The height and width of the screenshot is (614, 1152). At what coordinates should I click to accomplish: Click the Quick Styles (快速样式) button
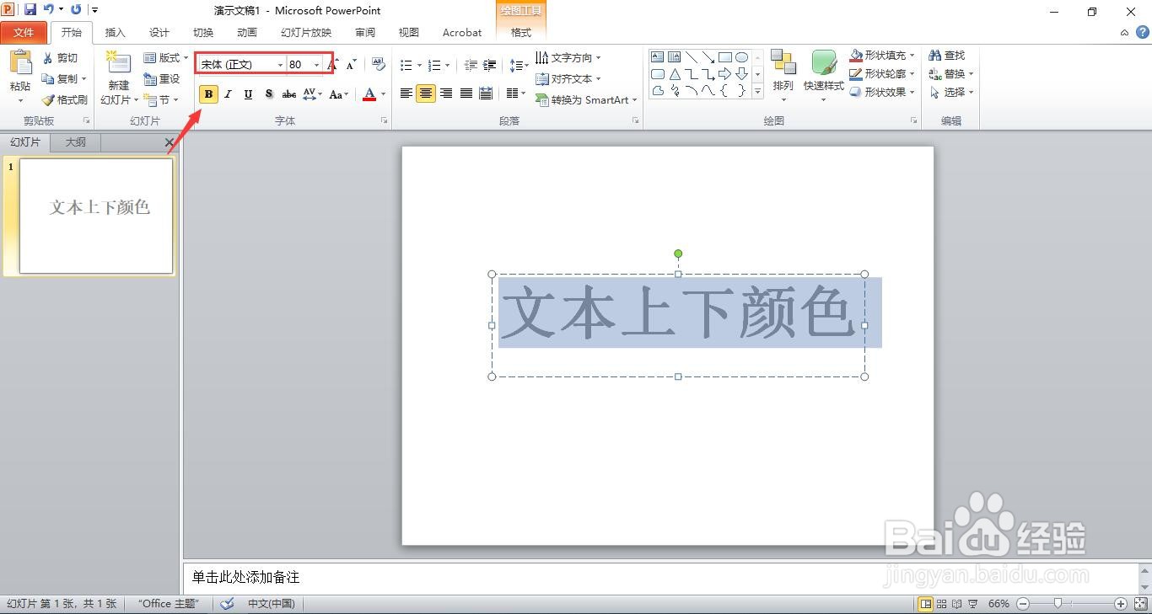824,75
